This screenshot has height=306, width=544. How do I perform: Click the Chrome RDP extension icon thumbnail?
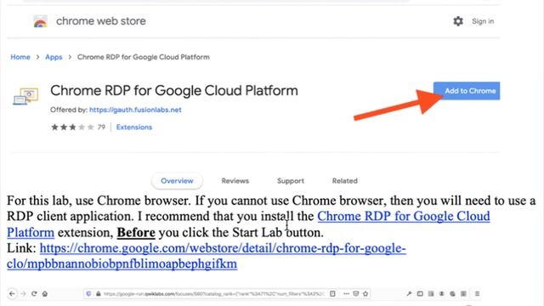tap(25, 96)
